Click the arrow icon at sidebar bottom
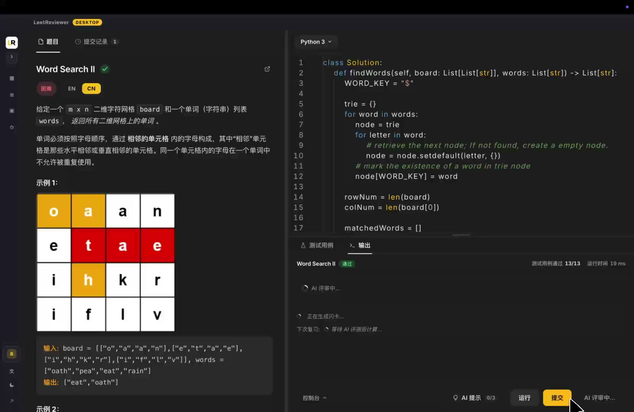 pos(12,401)
